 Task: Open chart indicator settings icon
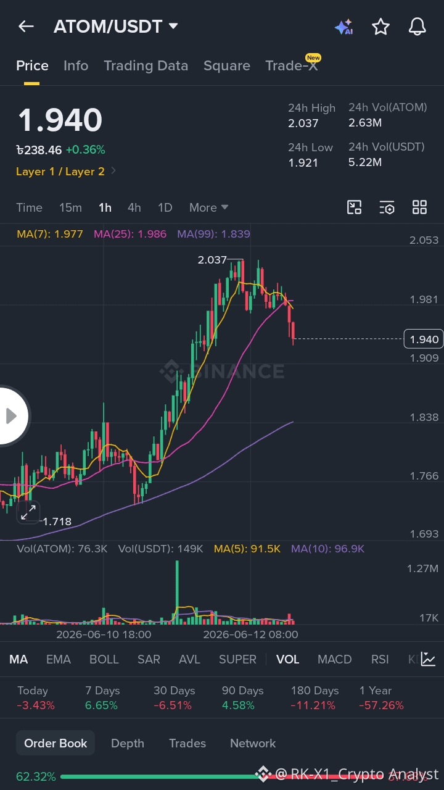[x=387, y=207]
